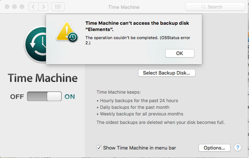The height and width of the screenshot is (158, 249).
Task: Show all preferences with grid icon
Action: coord(58,7)
